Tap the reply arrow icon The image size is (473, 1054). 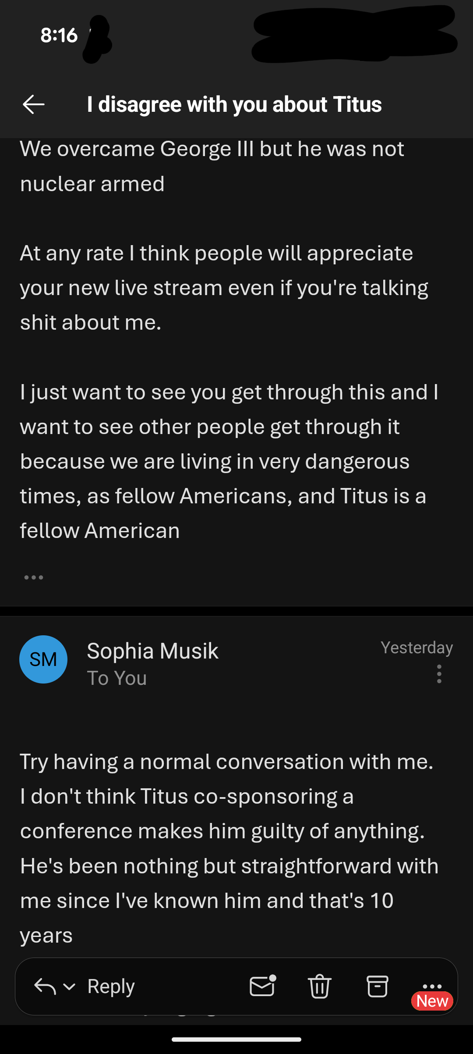45,986
